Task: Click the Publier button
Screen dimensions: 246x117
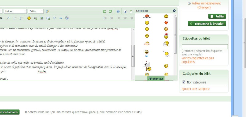Action: click(x=217, y=16)
